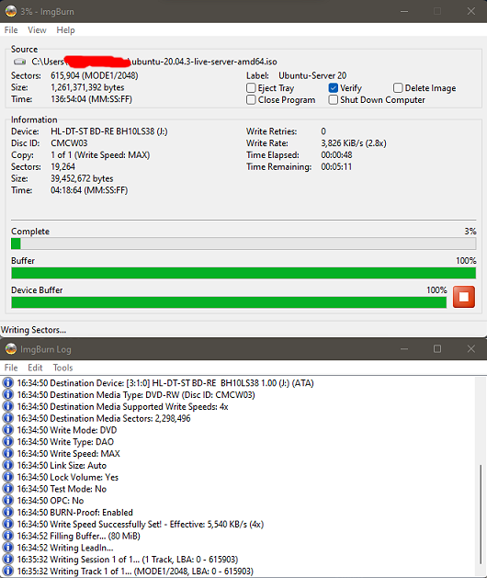The height and width of the screenshot is (578, 487).
Task: Open the Edit menu in ImgBurn Log
Action: click(35, 368)
